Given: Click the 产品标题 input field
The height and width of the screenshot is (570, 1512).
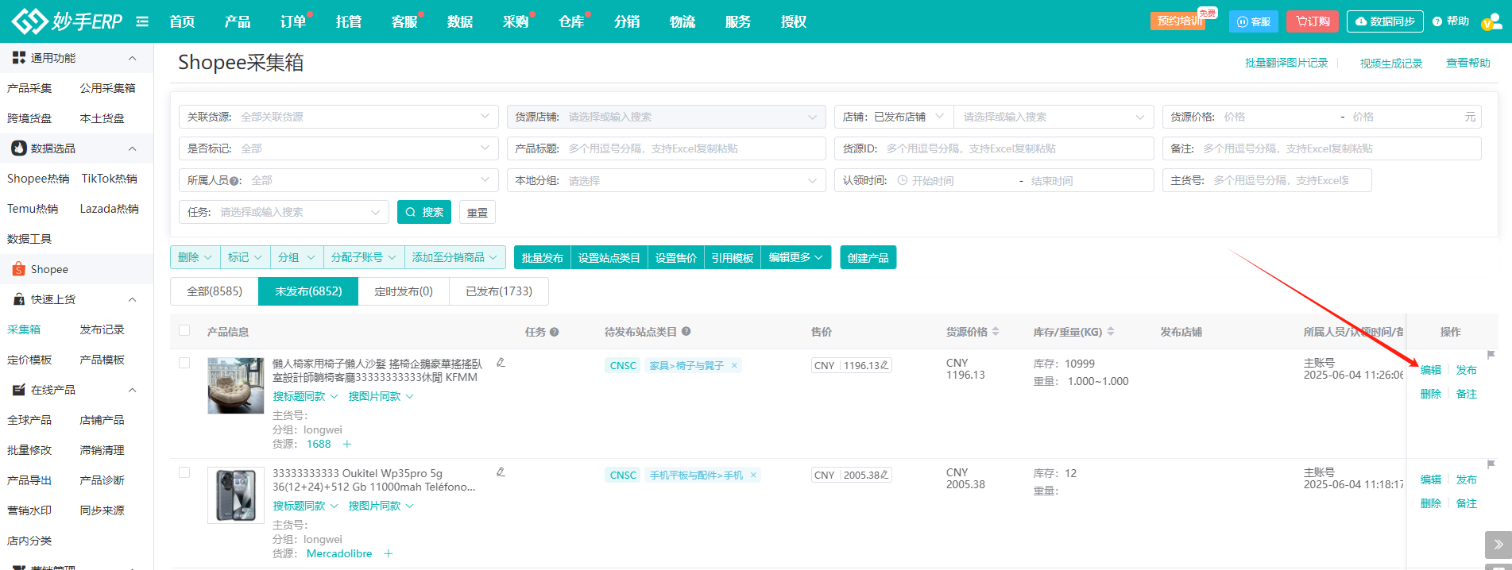Looking at the screenshot, I should coord(666,148).
